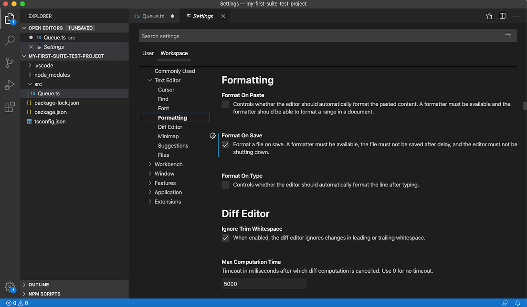This screenshot has height=307, width=527.
Task: Expand Window settings group
Action: [x=150, y=174]
